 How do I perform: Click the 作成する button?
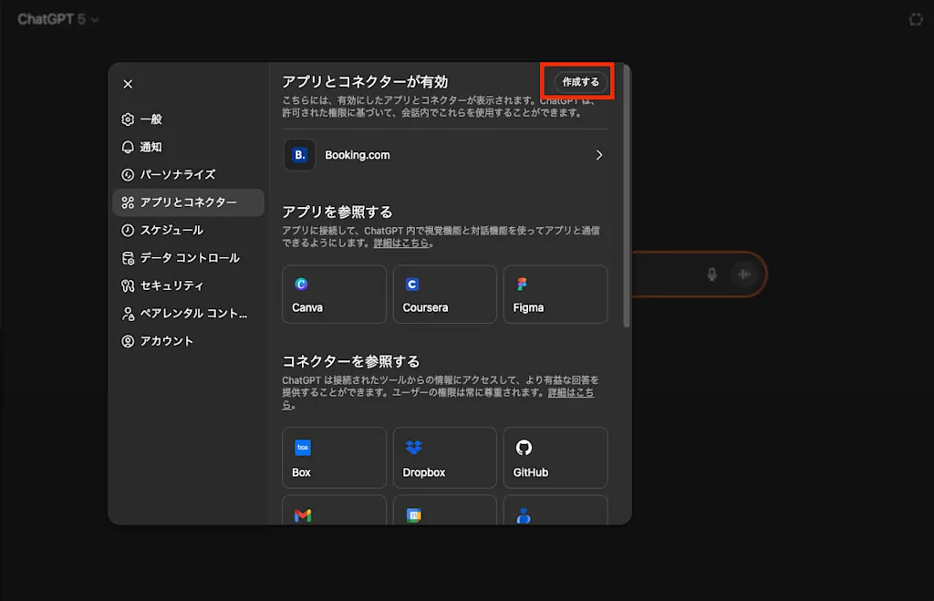click(x=580, y=81)
